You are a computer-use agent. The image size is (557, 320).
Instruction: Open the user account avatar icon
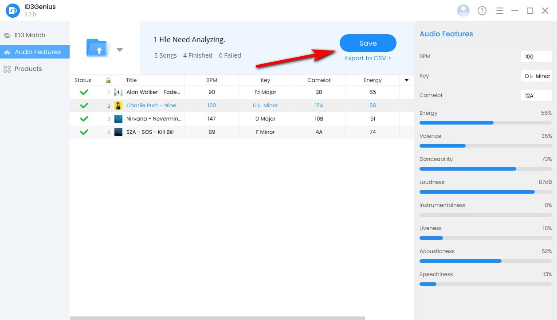[x=463, y=11]
